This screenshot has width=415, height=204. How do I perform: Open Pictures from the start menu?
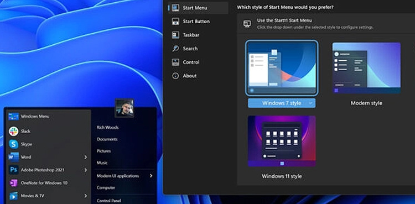pyautogui.click(x=104, y=151)
